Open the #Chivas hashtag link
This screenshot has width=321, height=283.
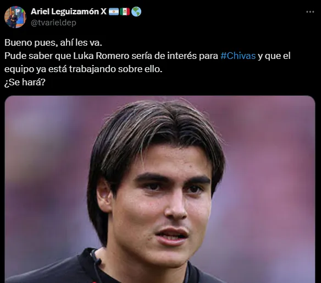[x=238, y=56]
